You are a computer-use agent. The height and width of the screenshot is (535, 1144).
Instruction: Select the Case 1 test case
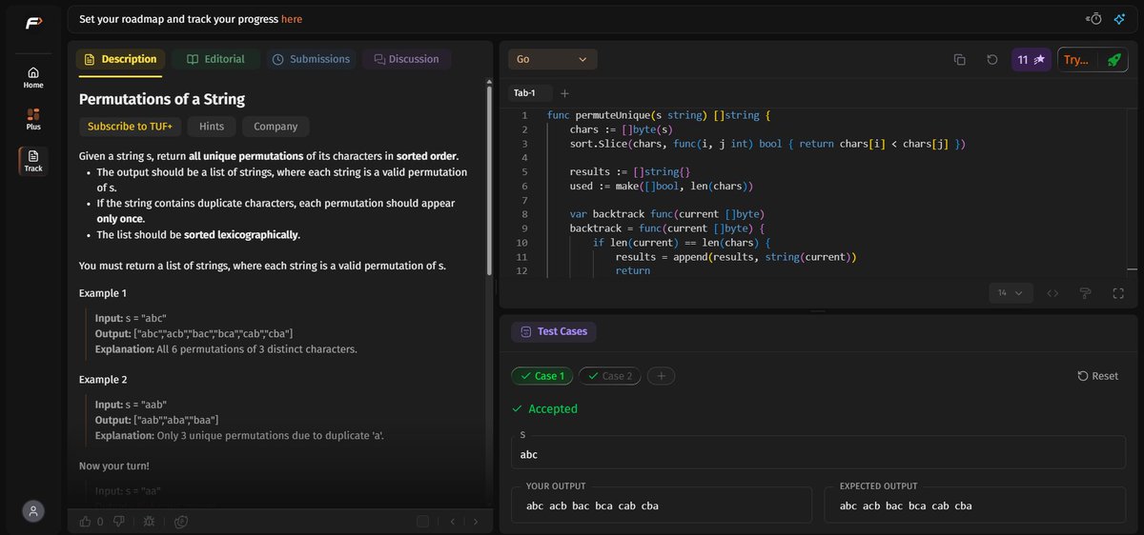(x=541, y=376)
